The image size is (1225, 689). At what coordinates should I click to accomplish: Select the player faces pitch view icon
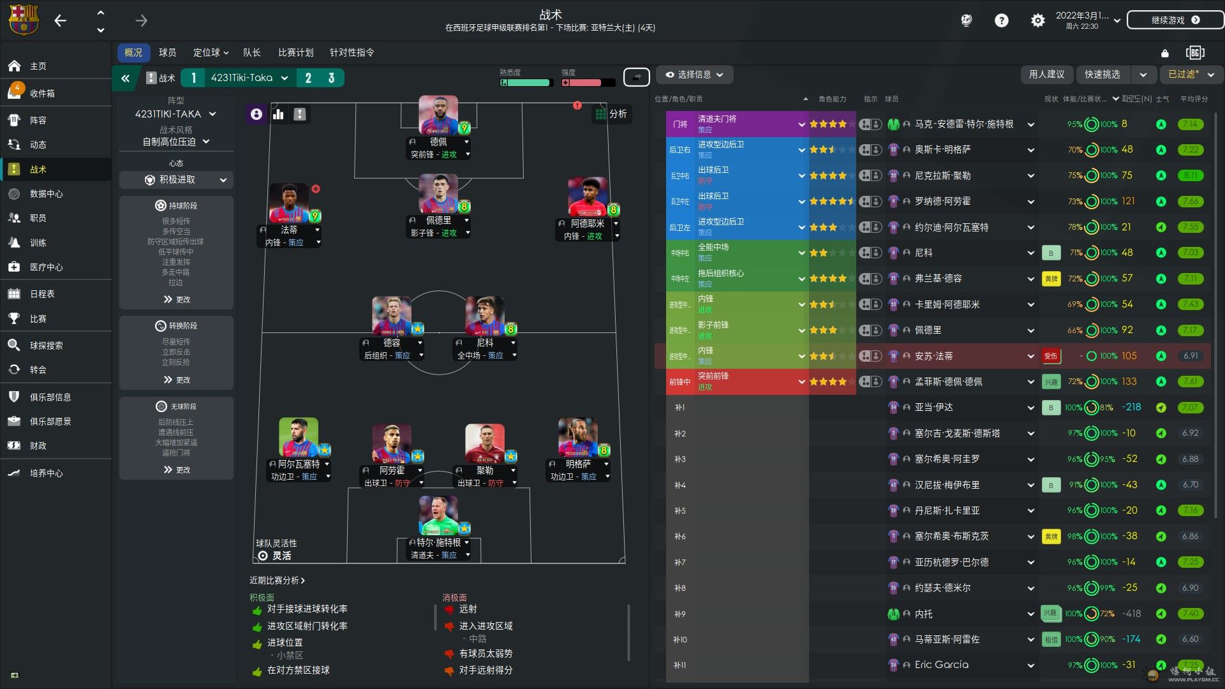pyautogui.click(x=256, y=114)
